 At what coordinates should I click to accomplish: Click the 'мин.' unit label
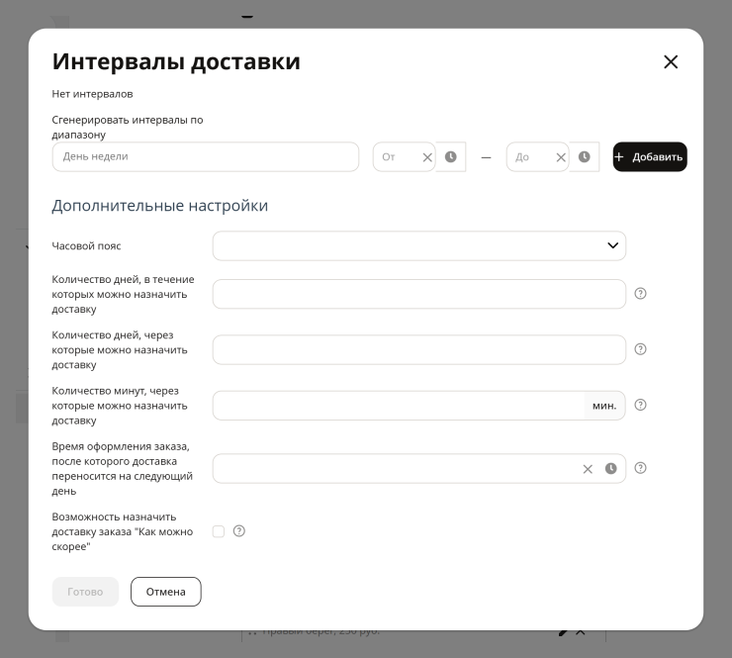[604, 406]
